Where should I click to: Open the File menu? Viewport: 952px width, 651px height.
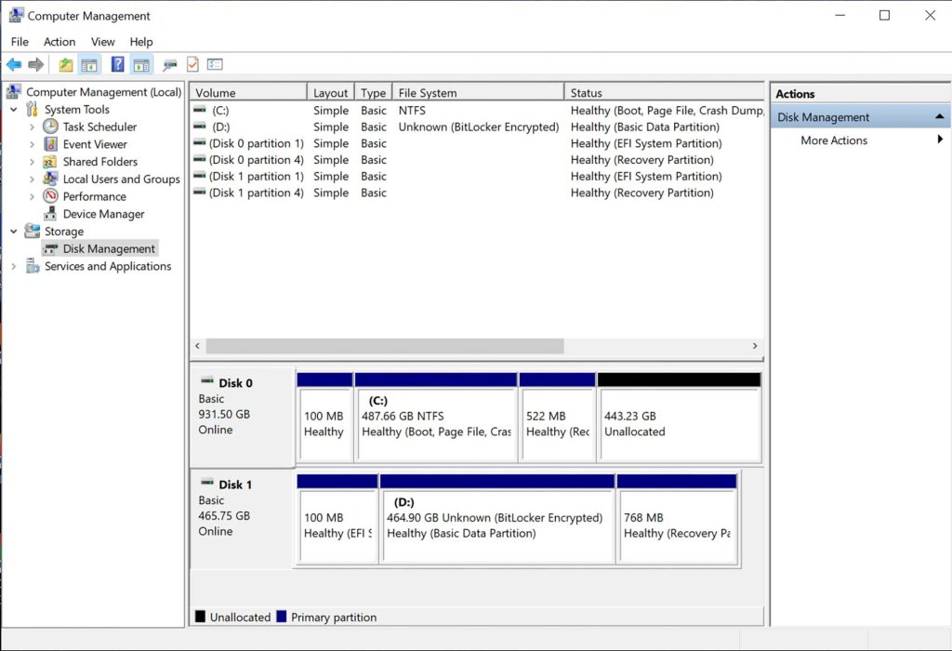point(20,42)
